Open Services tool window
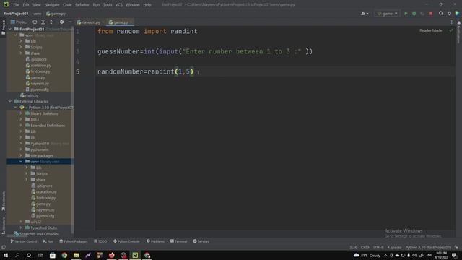Image resolution: width=462 pixels, height=260 pixels. [x=201, y=241]
